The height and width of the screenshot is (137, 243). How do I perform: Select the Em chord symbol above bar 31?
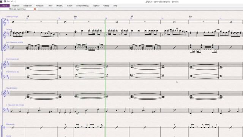coord(191,16)
